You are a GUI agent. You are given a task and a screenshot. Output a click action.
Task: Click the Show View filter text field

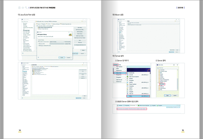(168, 68)
